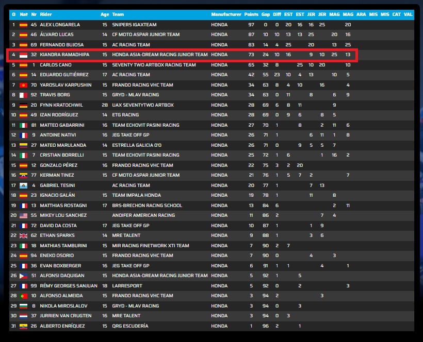
Task: Click the Spanish flag beside Eneko Osorio
Action: [x=23, y=256]
